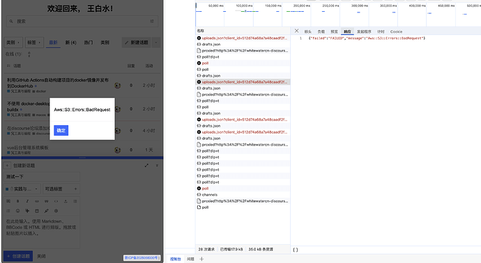Confirm the Aws::S3 error dialog with 确定
The height and width of the screenshot is (263, 481).
tap(61, 130)
